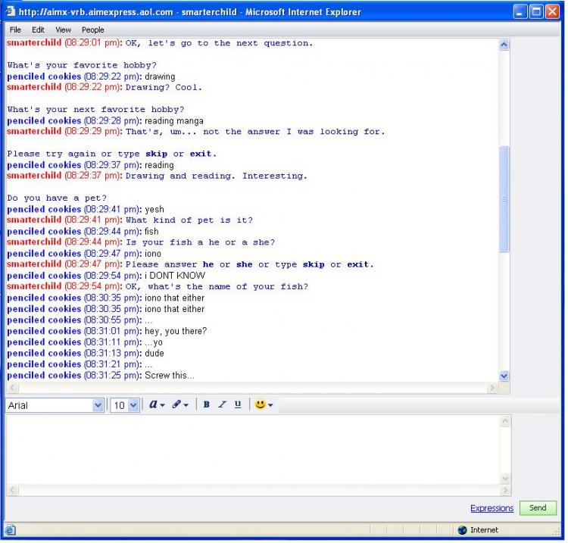Click into the message input box
Viewport: 568px width, 543px height.
click(254, 451)
